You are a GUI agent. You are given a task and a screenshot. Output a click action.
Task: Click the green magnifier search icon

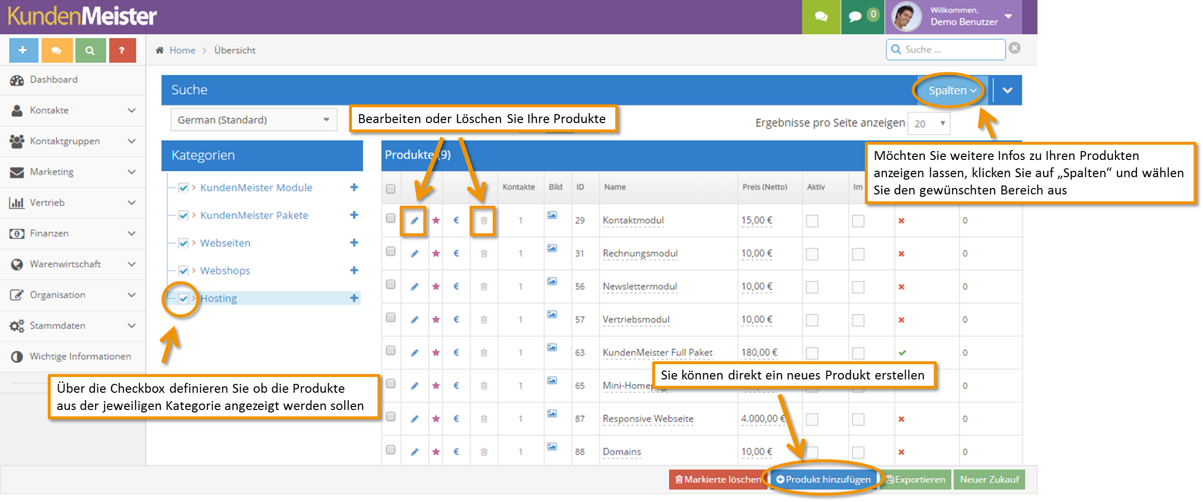point(90,50)
